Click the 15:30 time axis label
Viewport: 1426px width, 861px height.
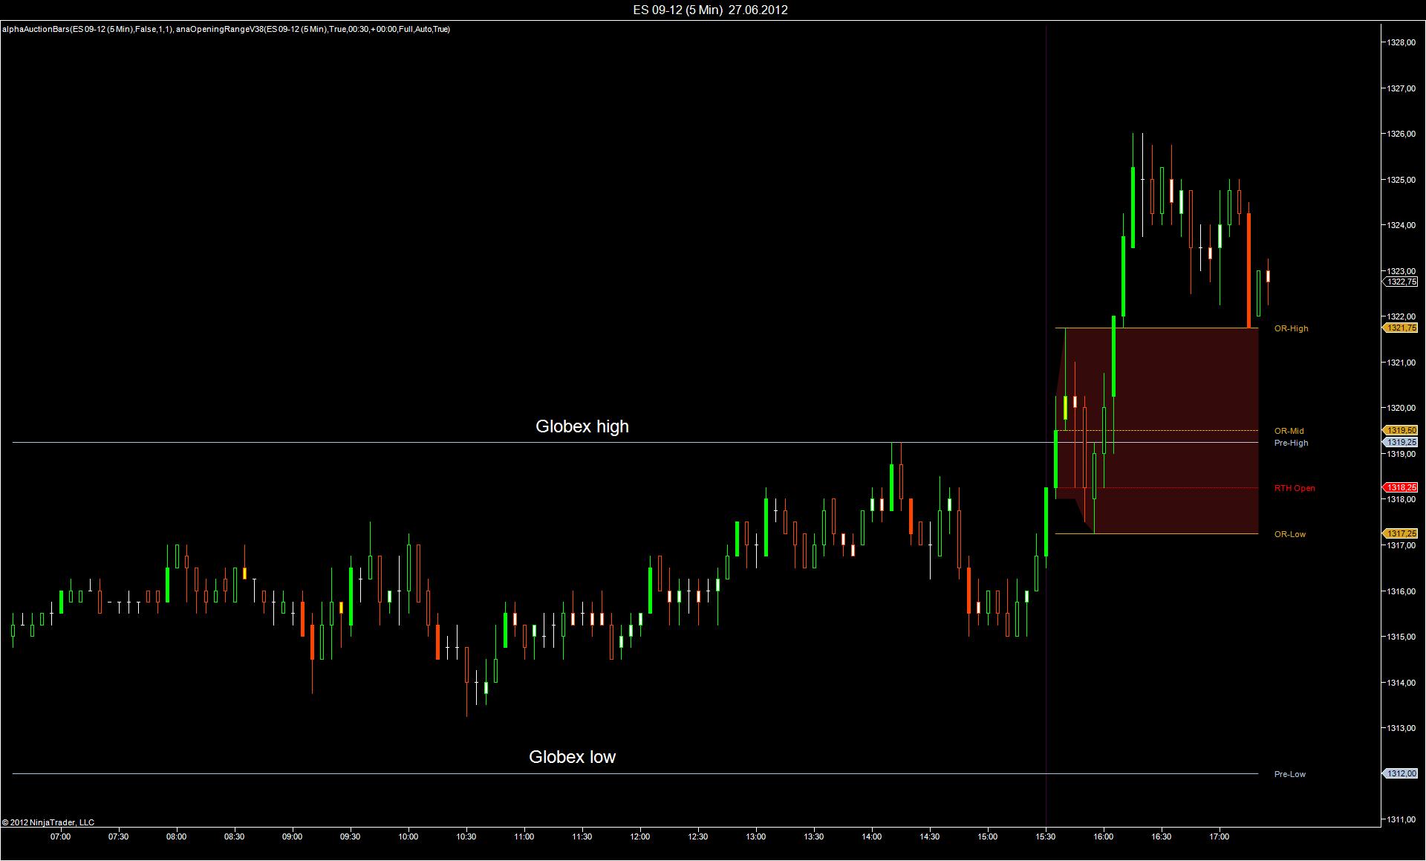point(1046,836)
